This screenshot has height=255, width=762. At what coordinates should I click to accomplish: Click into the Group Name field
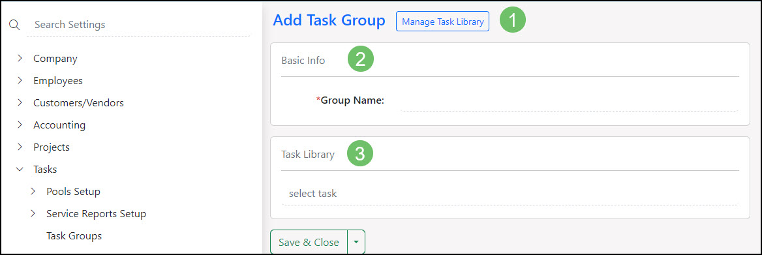(x=569, y=101)
